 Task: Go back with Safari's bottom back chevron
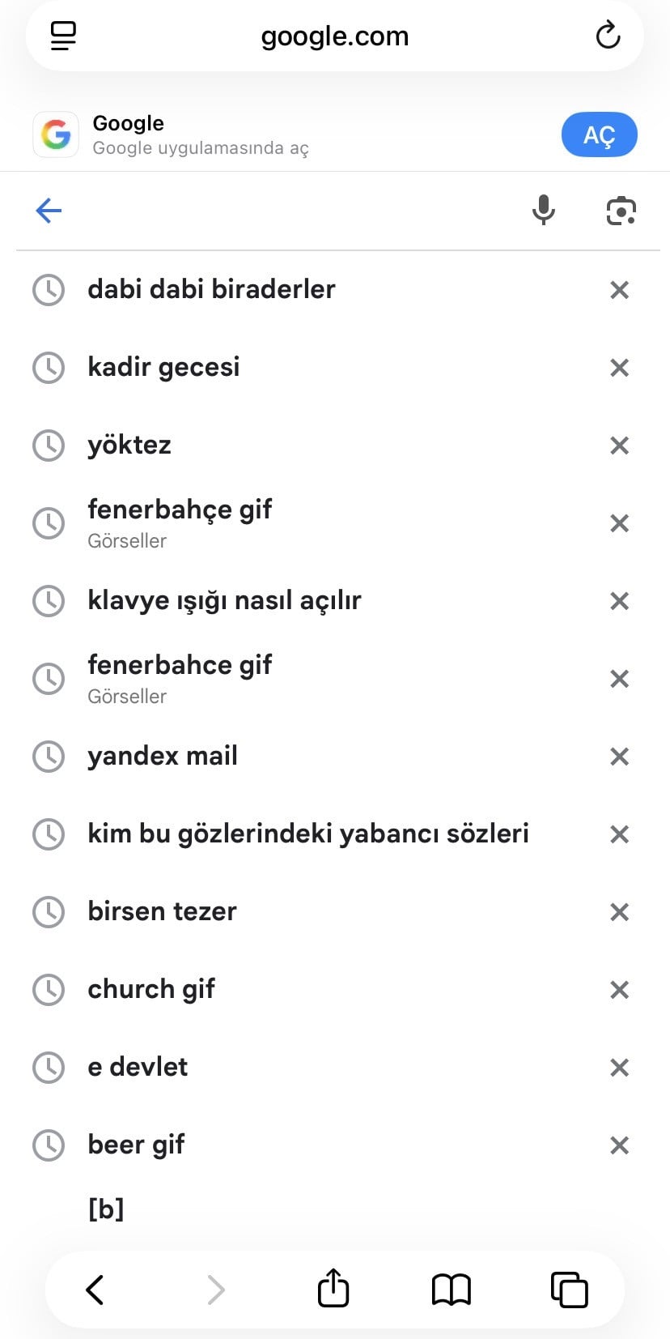[95, 1289]
